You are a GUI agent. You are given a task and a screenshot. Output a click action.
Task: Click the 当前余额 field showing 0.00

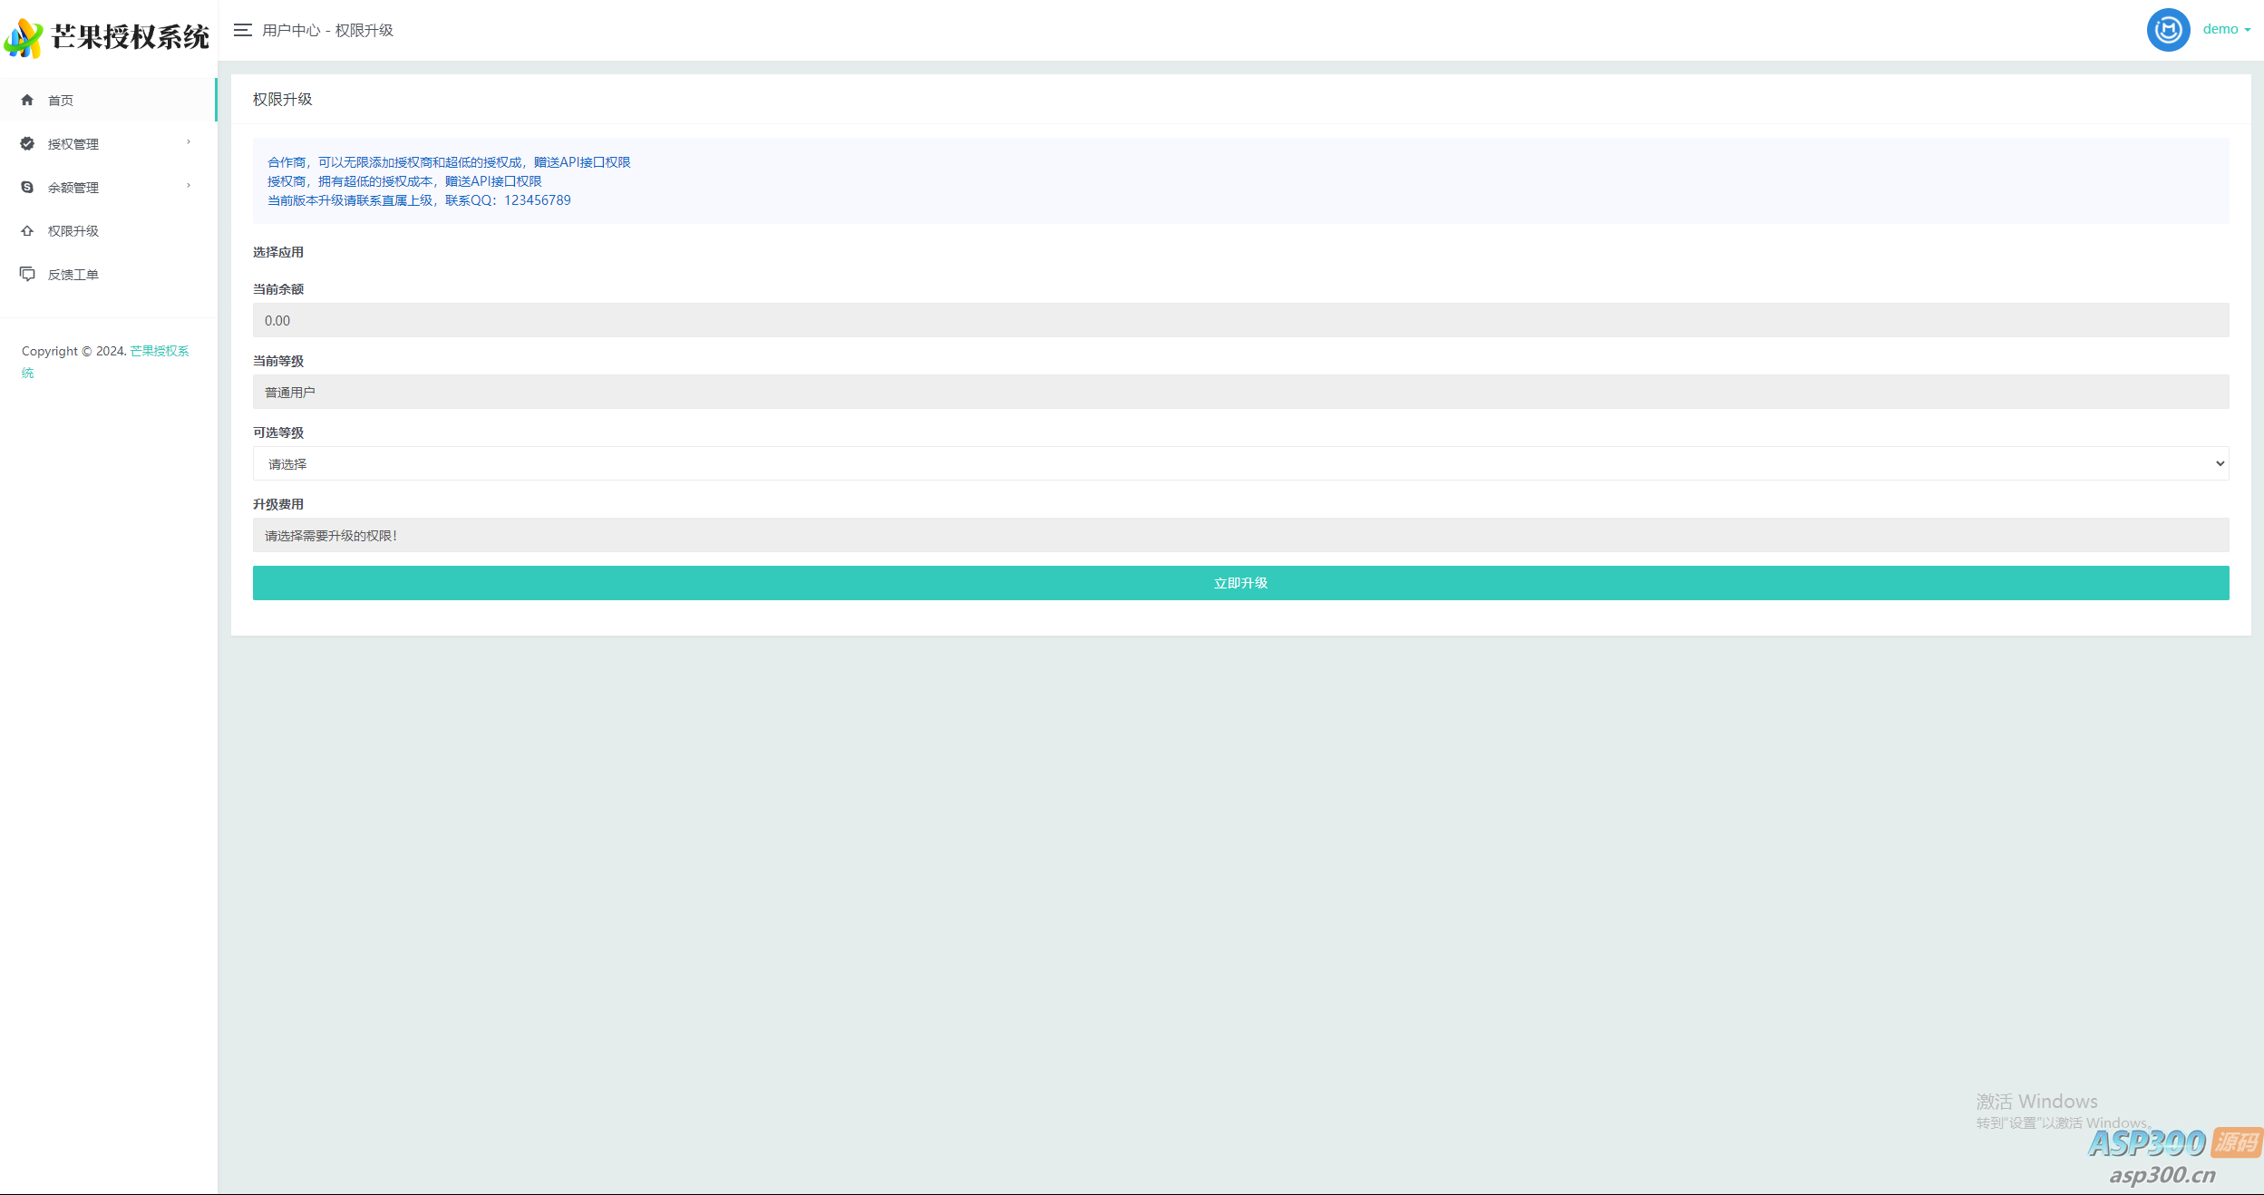pos(1240,320)
